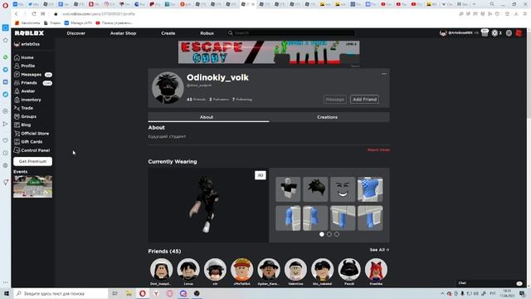Click the 45 Friends count

pos(196,100)
